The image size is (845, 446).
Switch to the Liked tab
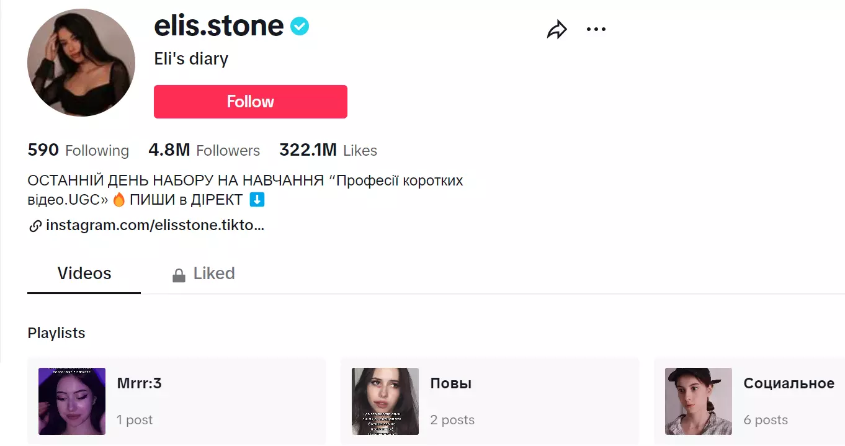point(213,274)
